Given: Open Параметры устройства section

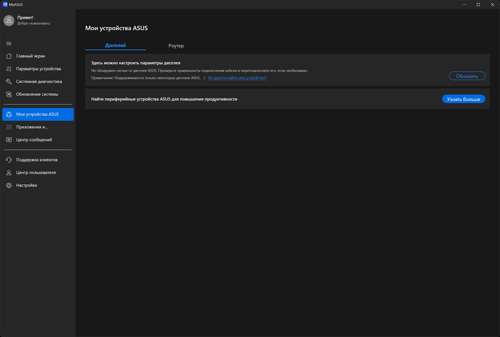Looking at the screenshot, I should [38, 69].
